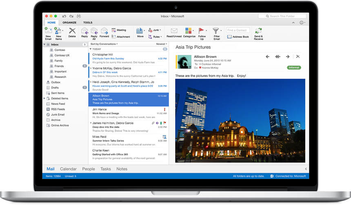The width and height of the screenshot is (351, 205).
Task: Open the Address Book
Action: (238, 37)
